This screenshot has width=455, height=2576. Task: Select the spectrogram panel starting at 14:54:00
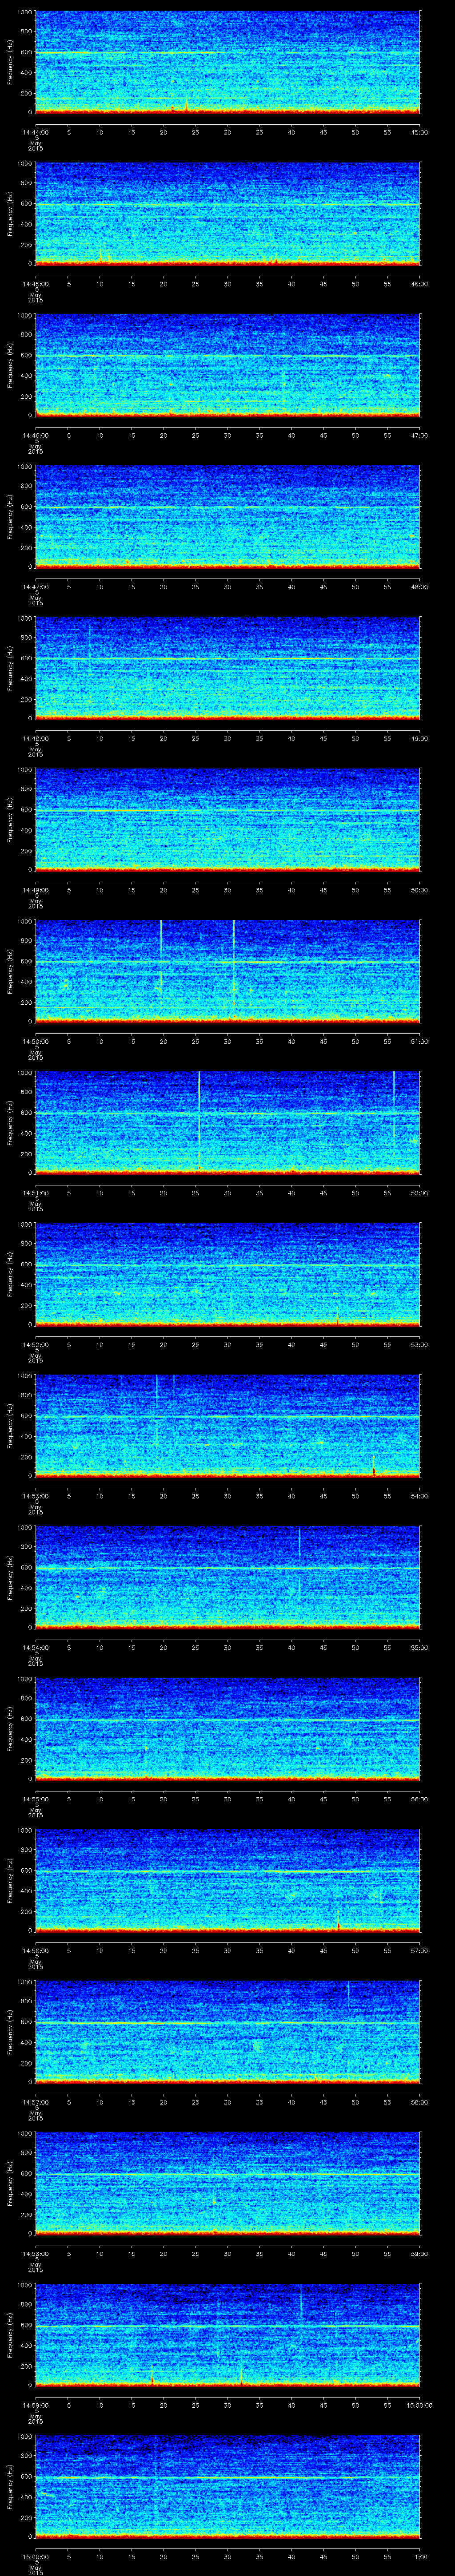[227, 1578]
